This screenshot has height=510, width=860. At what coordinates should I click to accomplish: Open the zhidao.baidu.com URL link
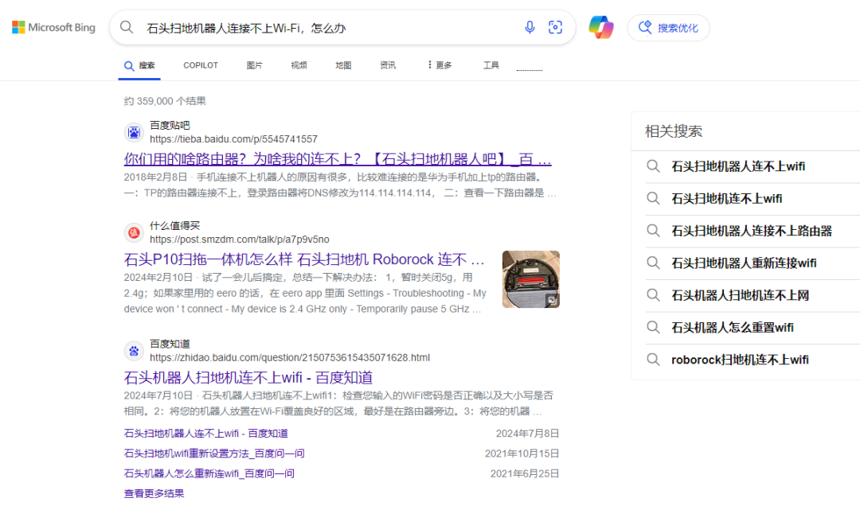pos(290,358)
